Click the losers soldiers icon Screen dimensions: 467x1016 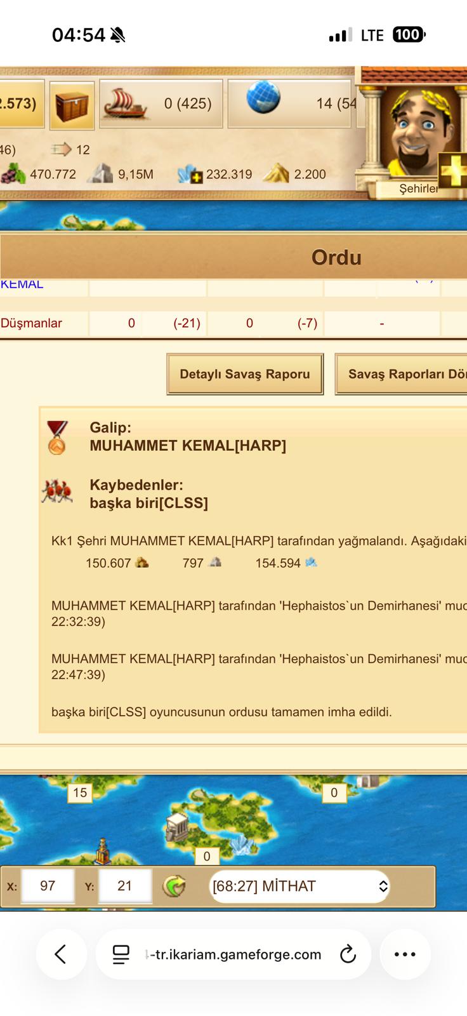point(57,492)
